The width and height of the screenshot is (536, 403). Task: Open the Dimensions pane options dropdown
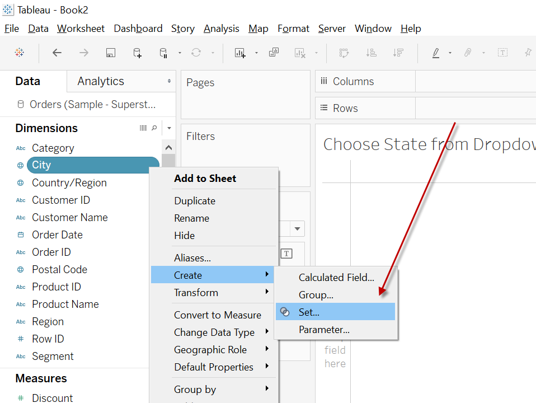tap(169, 128)
